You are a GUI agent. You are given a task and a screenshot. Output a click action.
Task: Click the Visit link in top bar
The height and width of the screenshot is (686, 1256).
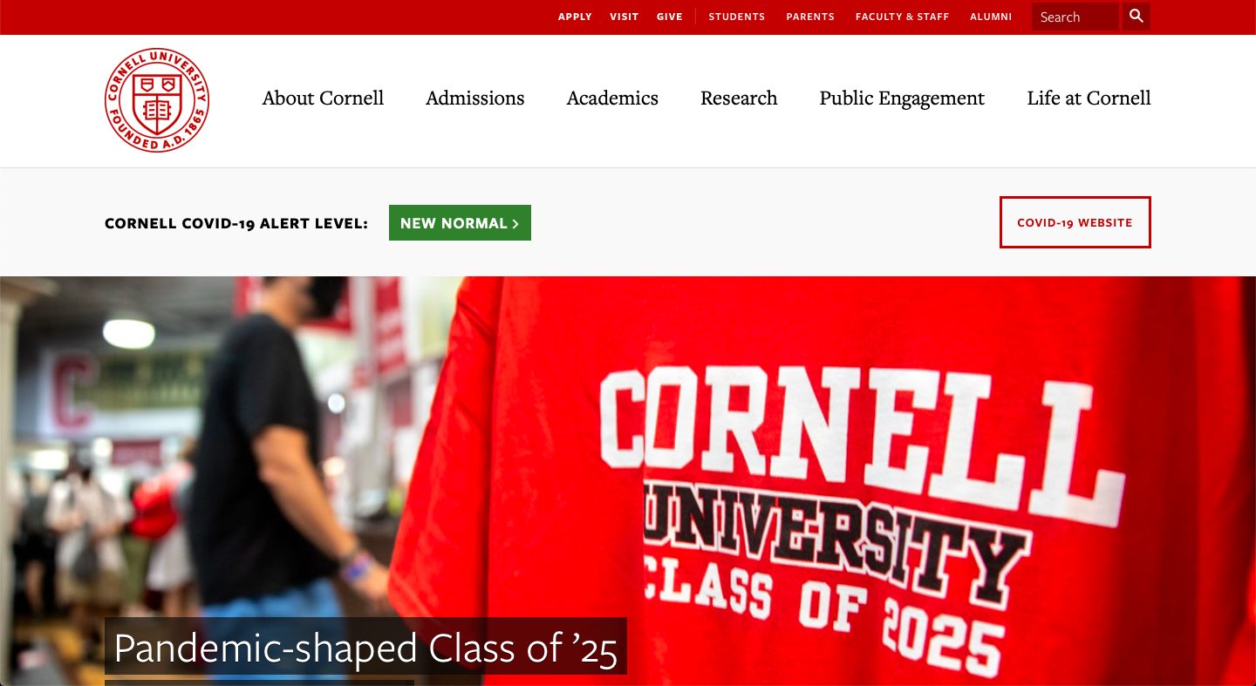[625, 17]
